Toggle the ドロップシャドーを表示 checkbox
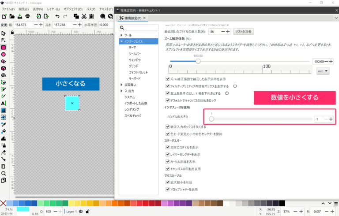 (167, 189)
